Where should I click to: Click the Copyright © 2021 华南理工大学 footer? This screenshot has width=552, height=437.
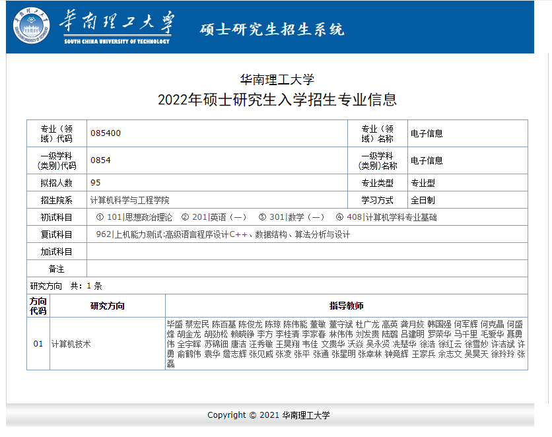tap(269, 415)
